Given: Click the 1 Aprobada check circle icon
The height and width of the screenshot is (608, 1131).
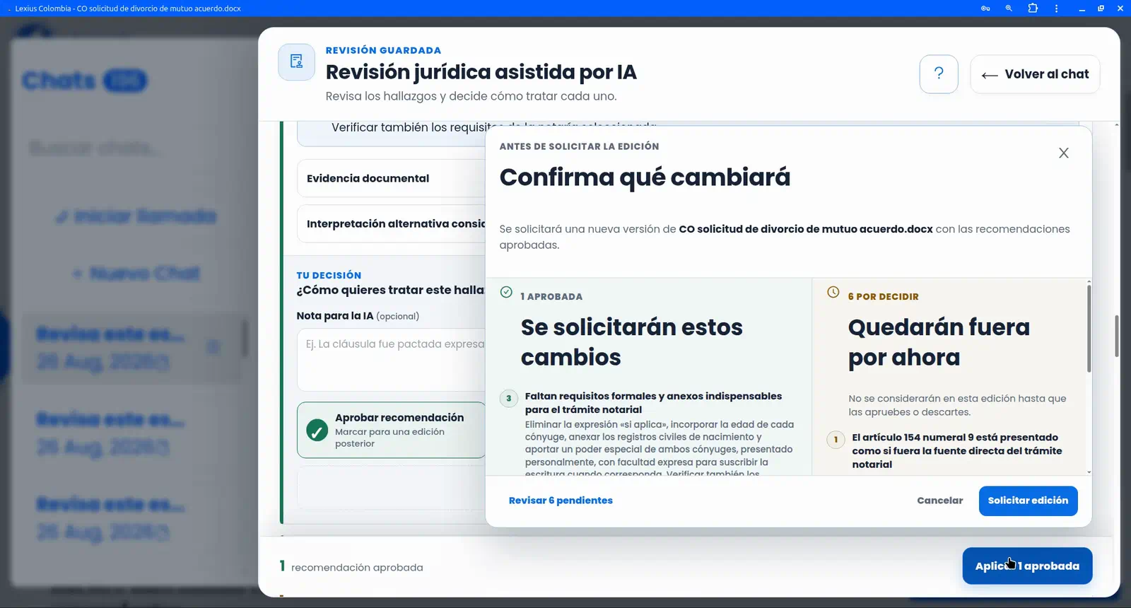Looking at the screenshot, I should (x=506, y=292).
